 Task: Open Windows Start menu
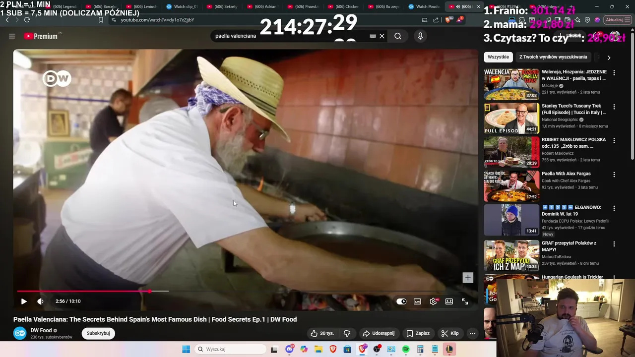point(186,349)
